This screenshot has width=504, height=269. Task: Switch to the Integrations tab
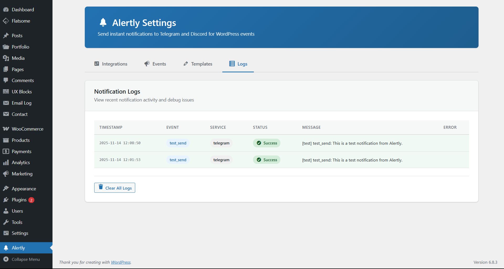click(111, 64)
